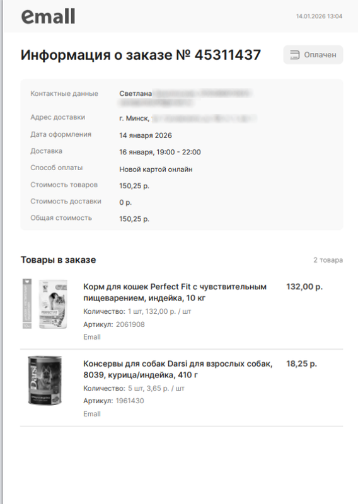358x504 pixels.
Task: Click the 132,00 р. item price
Action: click(304, 287)
